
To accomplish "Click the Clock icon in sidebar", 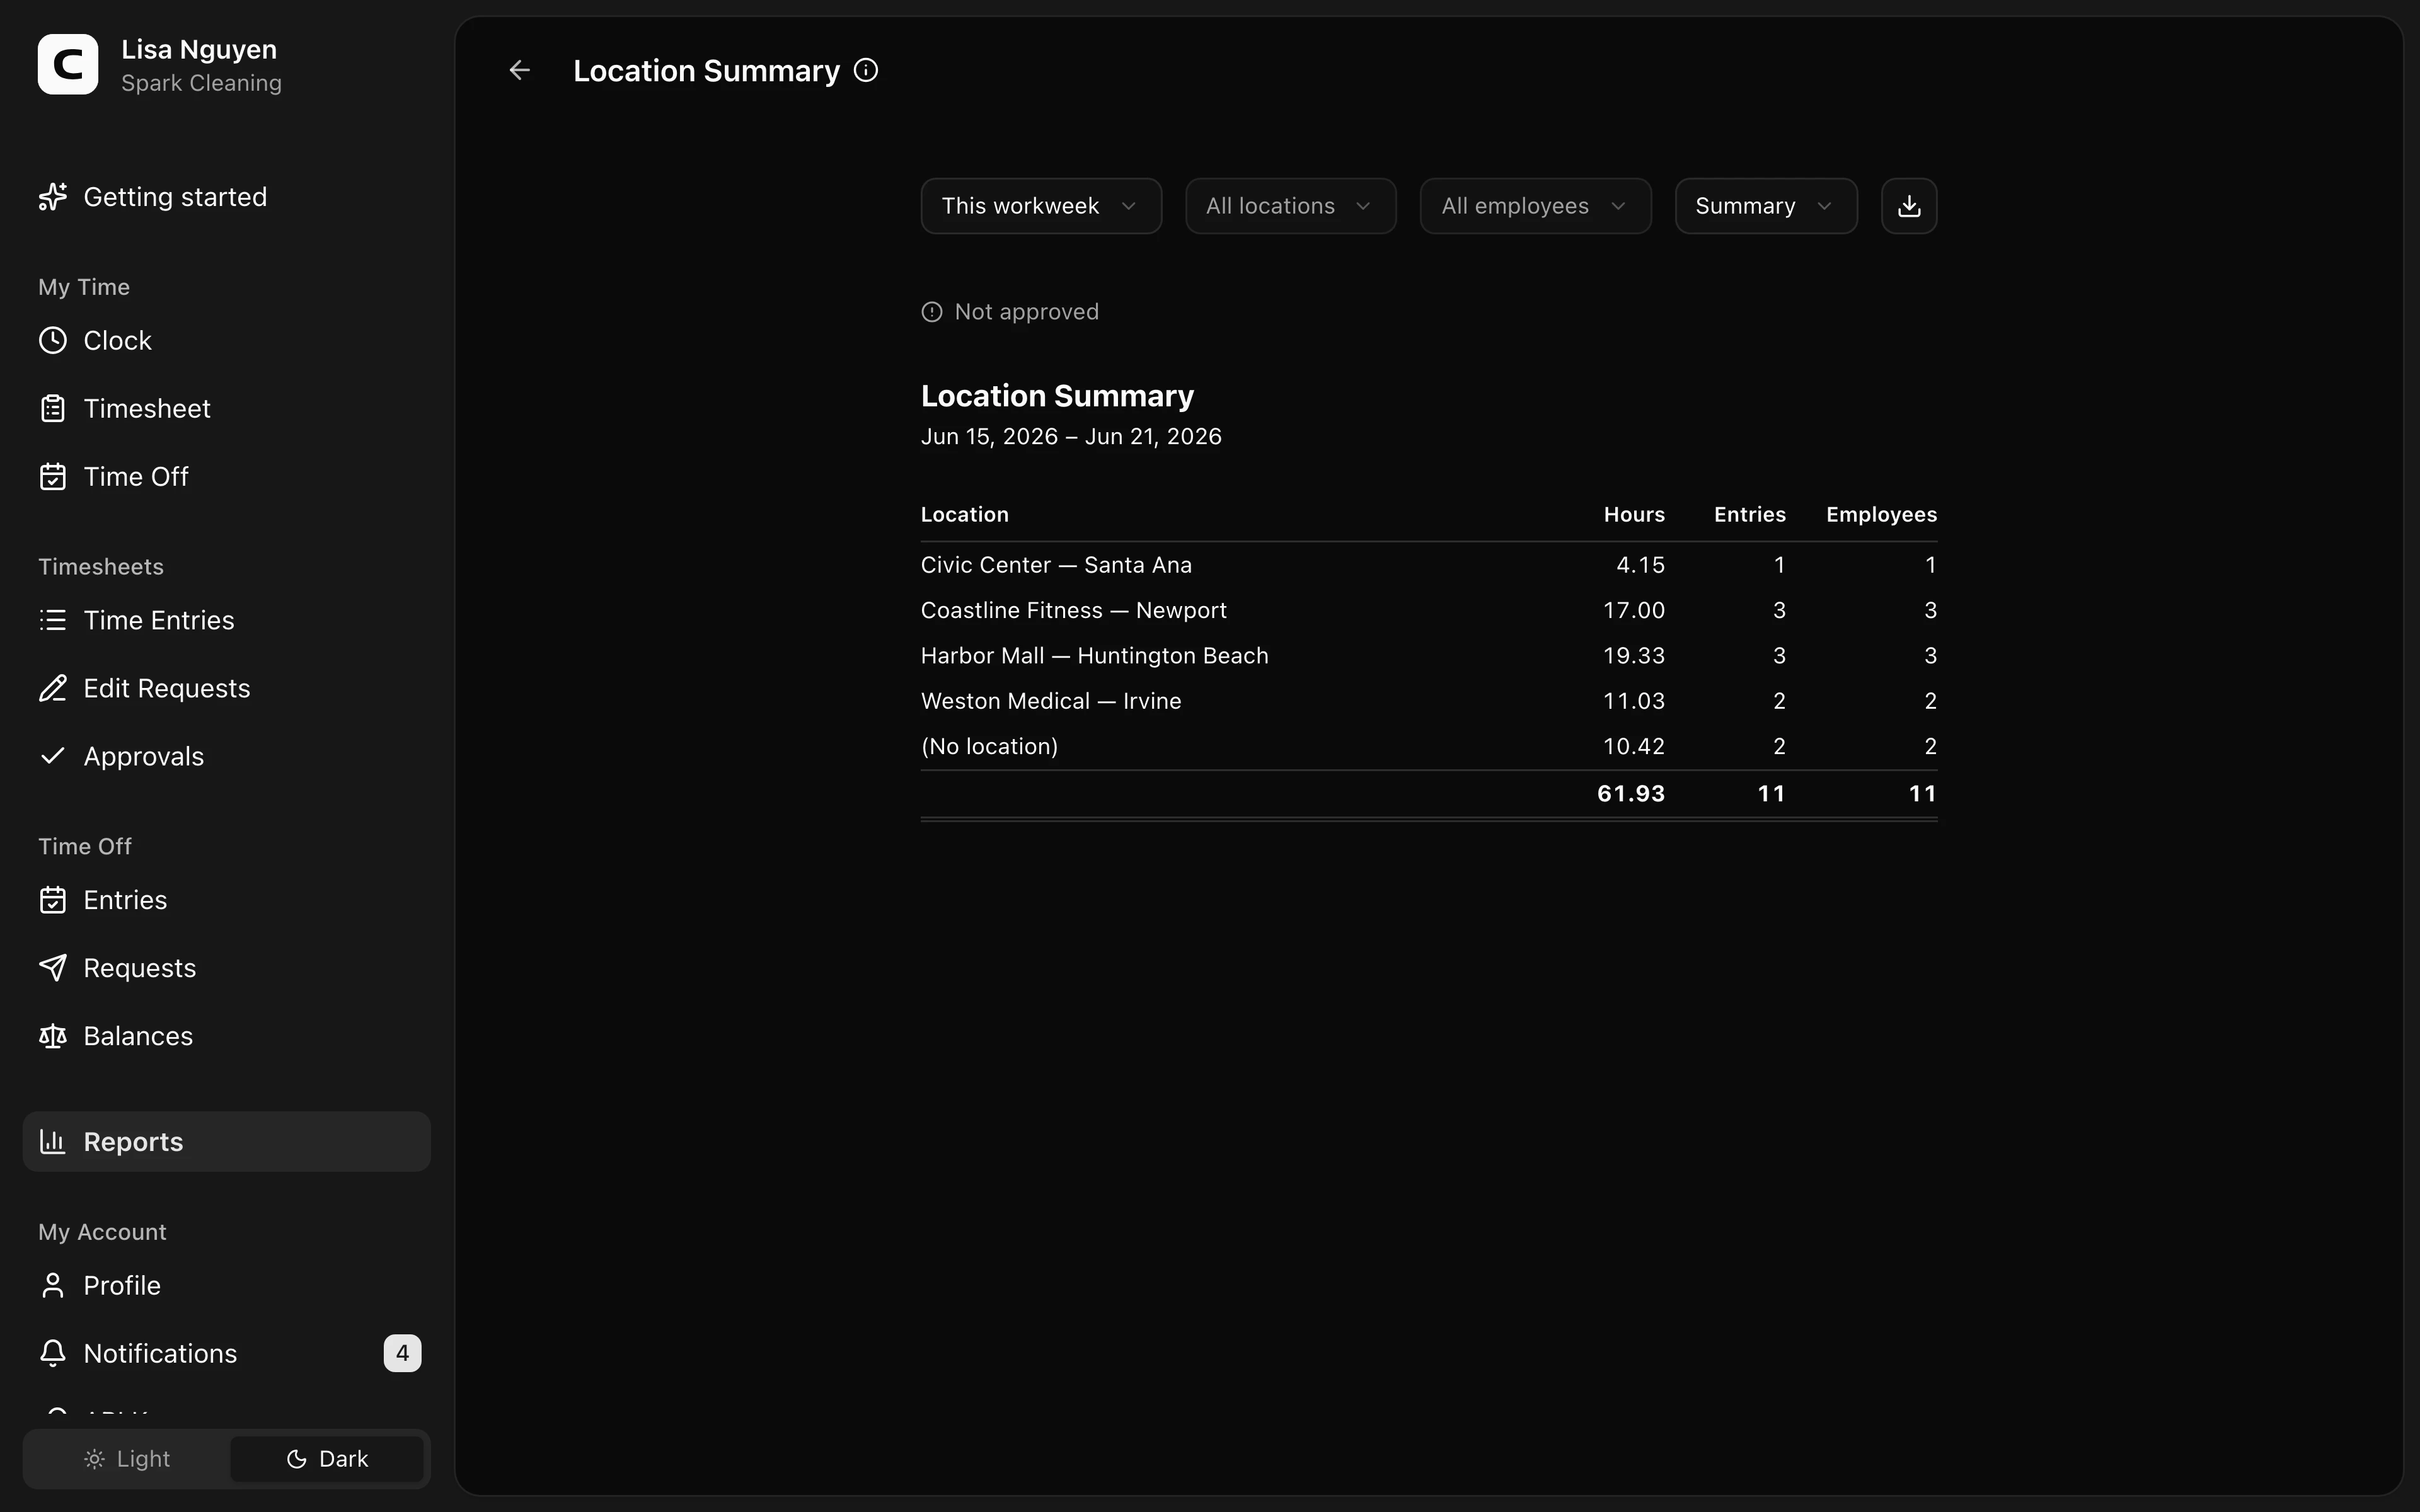I will point(53,340).
